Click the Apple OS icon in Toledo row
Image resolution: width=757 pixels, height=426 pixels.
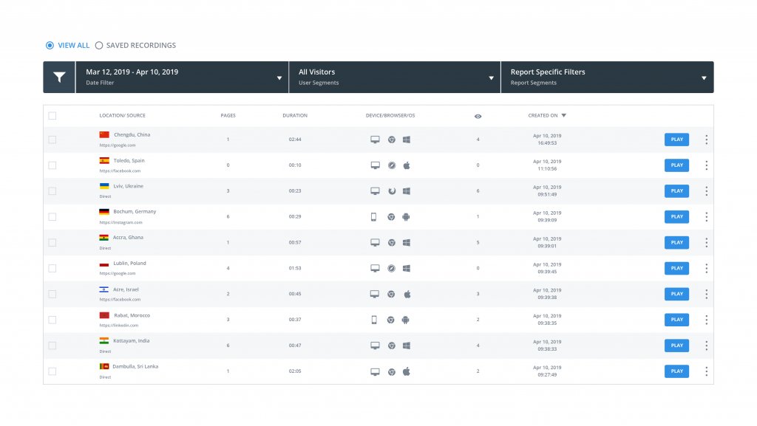407,165
